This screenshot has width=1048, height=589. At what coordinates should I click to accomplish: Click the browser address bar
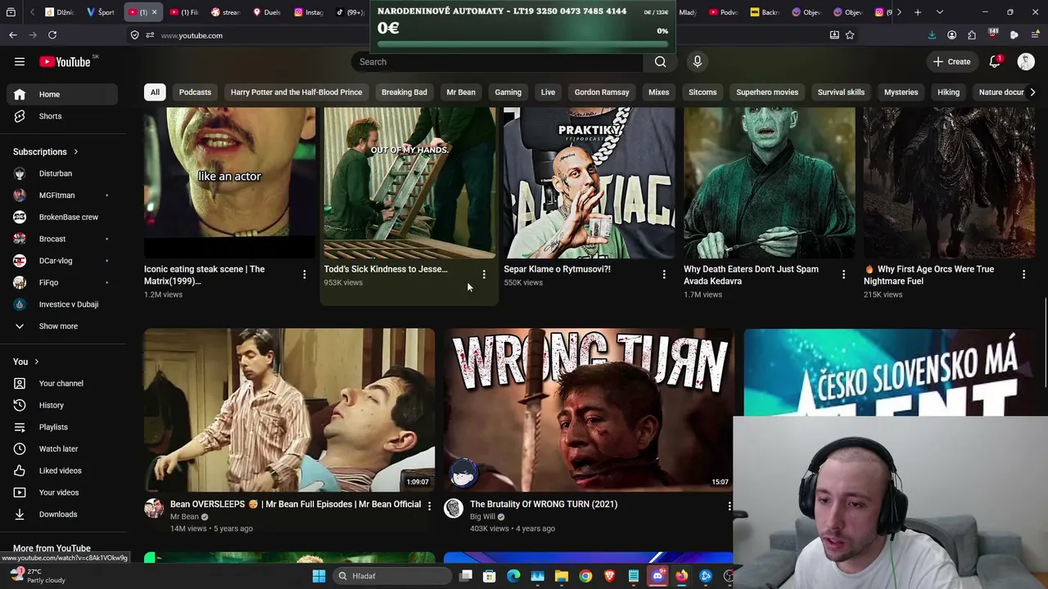point(491,35)
